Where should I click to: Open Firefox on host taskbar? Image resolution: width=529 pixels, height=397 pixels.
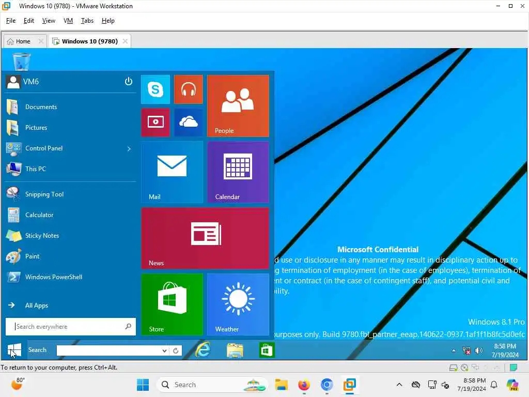click(x=304, y=385)
